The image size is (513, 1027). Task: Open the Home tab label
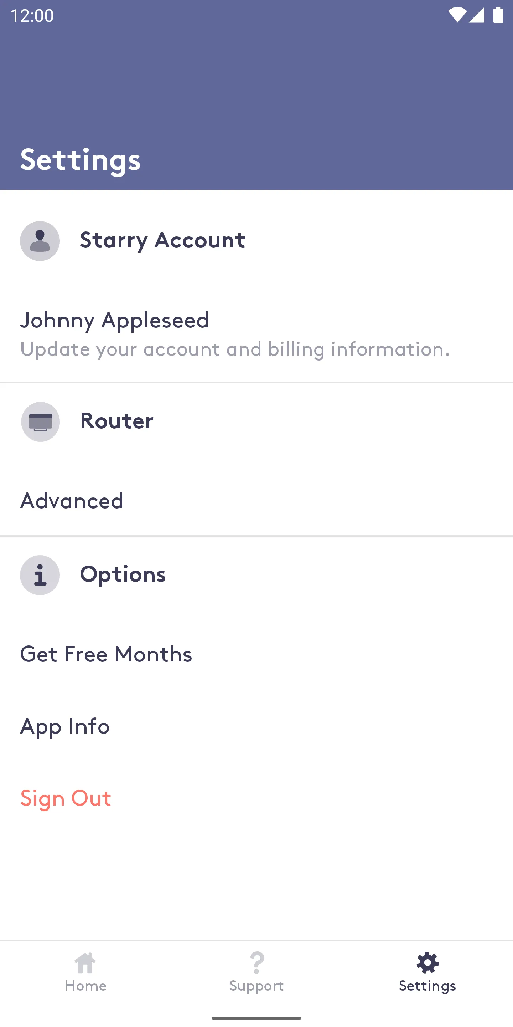tap(85, 986)
